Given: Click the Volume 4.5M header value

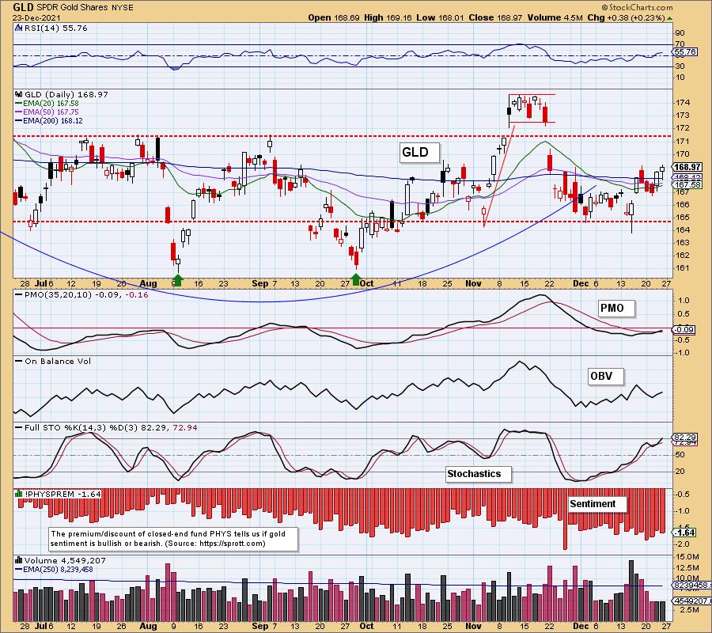Looking at the screenshot, I should tap(555, 17).
